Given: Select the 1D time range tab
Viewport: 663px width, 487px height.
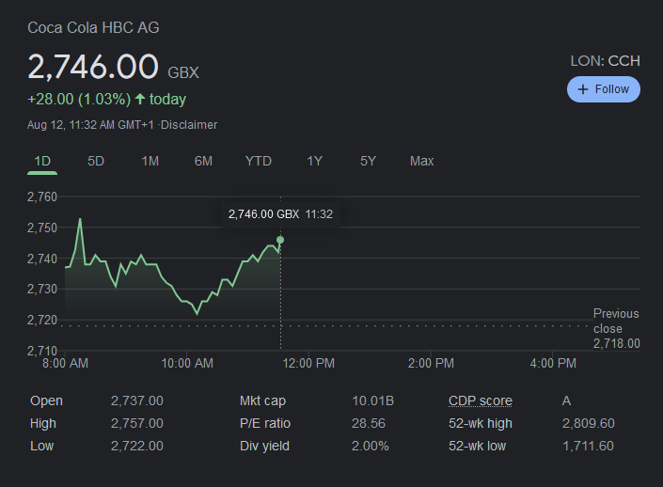Looking at the screenshot, I should click(42, 161).
